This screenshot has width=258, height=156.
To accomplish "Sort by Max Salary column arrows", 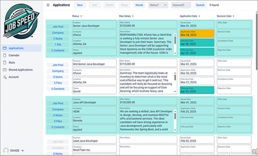I will pos(133,16).
